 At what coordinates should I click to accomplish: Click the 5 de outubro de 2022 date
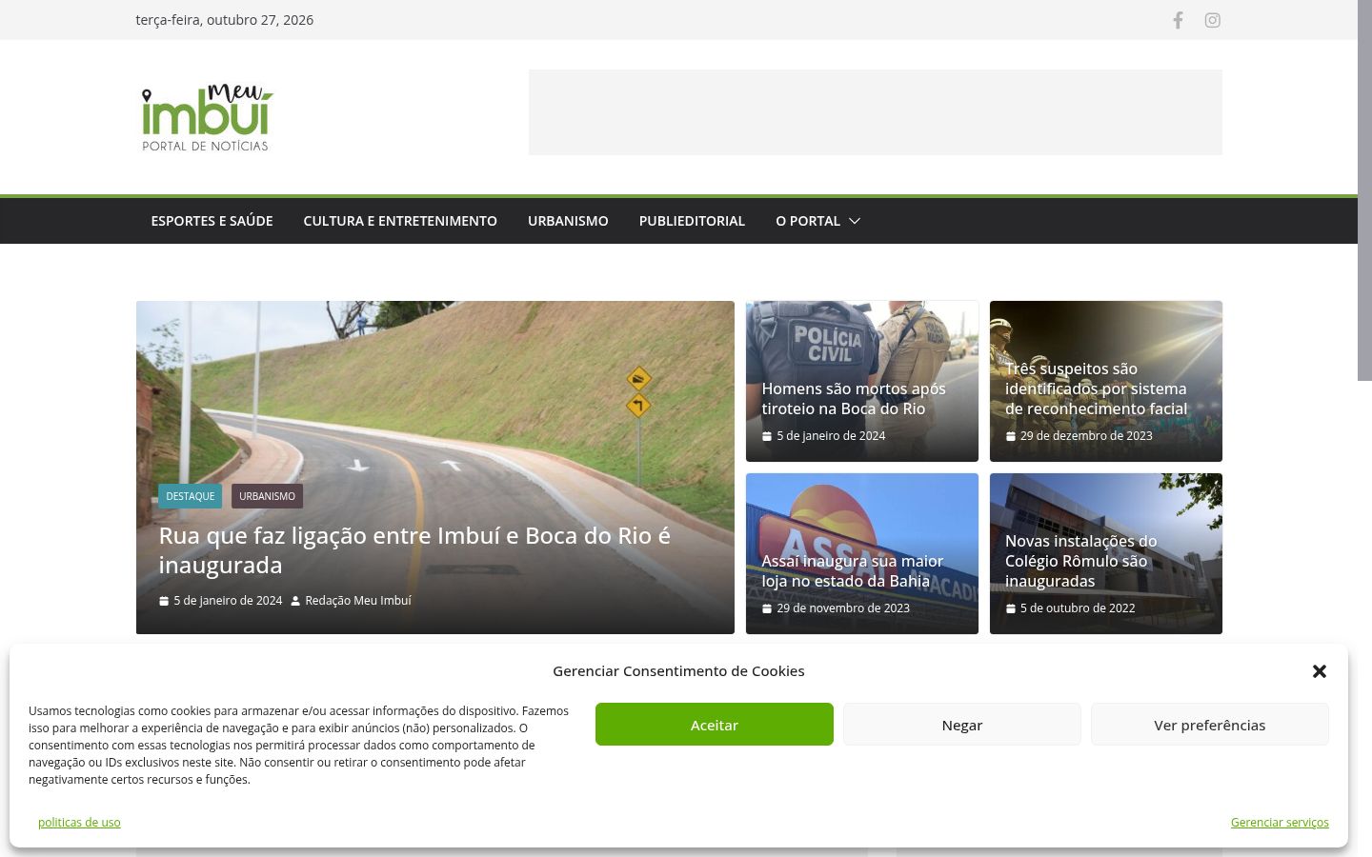[1078, 608]
